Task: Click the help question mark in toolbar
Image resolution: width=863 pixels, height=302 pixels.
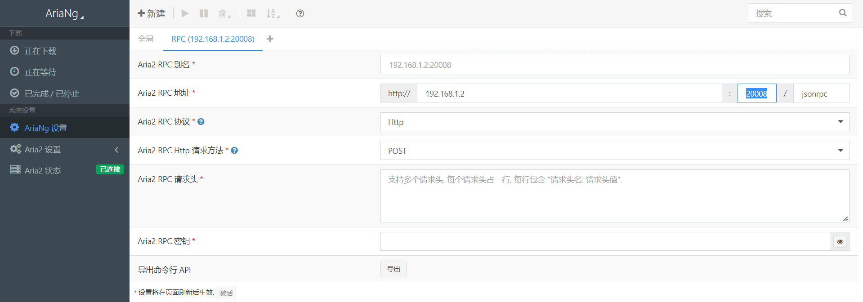Action: click(300, 13)
